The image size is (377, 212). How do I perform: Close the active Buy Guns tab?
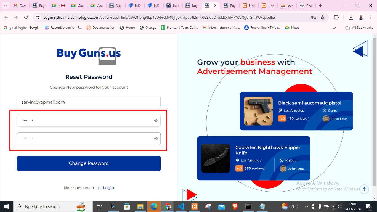click(x=215, y=6)
